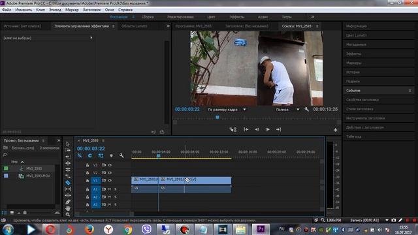The width and height of the screenshot is (418, 235).
Task: Select the Selection arrow tool
Action: [68, 144]
